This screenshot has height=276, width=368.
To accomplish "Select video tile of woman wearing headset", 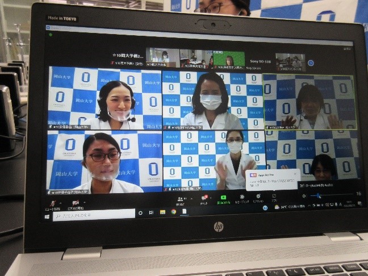I will click(105, 98).
